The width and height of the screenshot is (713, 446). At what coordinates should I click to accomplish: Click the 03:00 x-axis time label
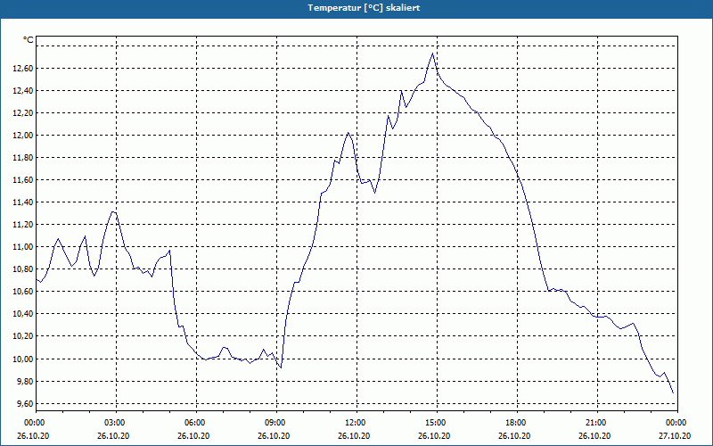click(113, 423)
